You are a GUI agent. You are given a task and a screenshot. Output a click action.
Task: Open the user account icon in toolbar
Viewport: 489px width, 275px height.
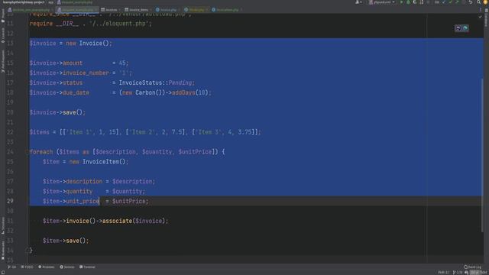point(358,2)
